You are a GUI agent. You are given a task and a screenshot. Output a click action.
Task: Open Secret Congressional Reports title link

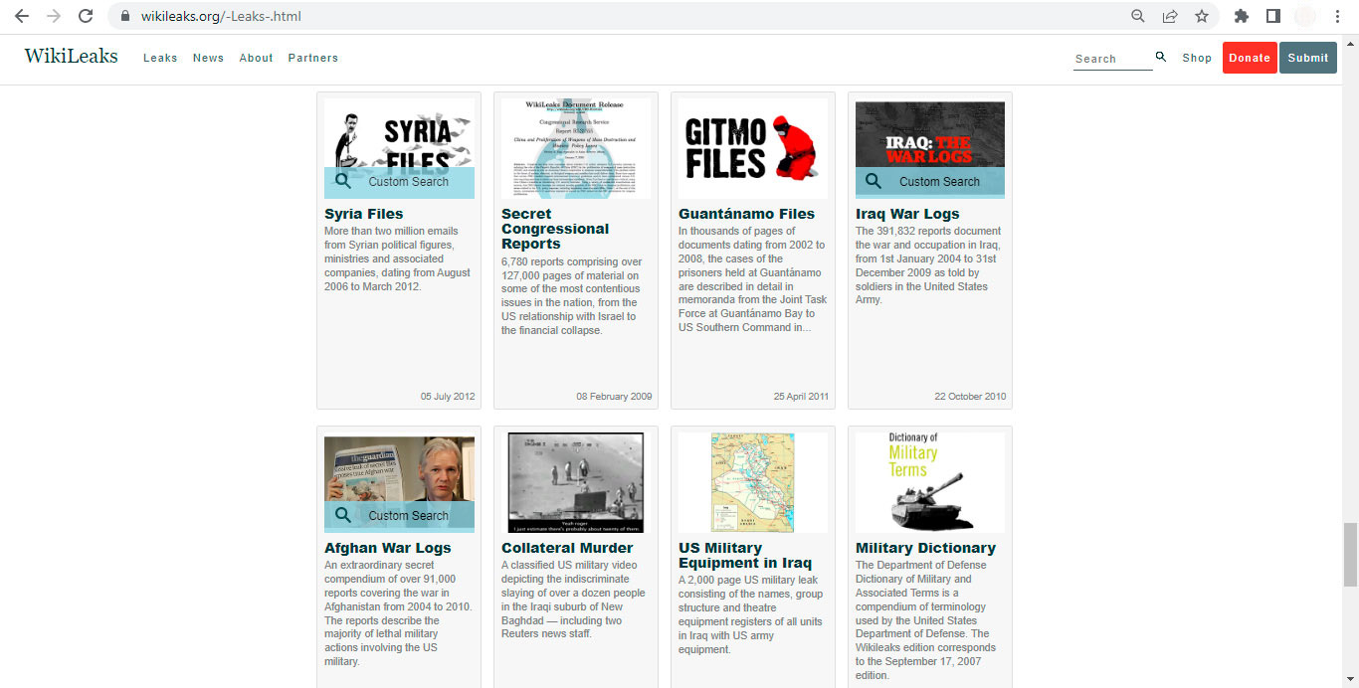click(x=555, y=229)
